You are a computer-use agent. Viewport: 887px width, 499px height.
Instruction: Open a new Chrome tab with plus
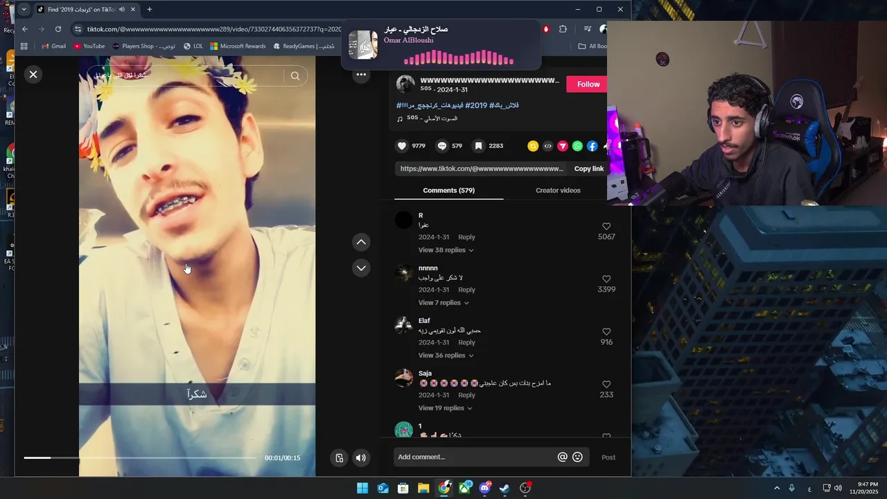(x=149, y=10)
